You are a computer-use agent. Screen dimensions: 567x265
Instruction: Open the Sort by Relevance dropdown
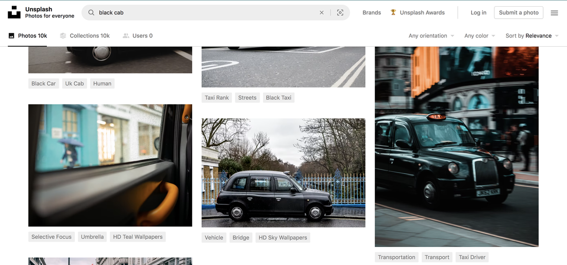pyautogui.click(x=532, y=35)
